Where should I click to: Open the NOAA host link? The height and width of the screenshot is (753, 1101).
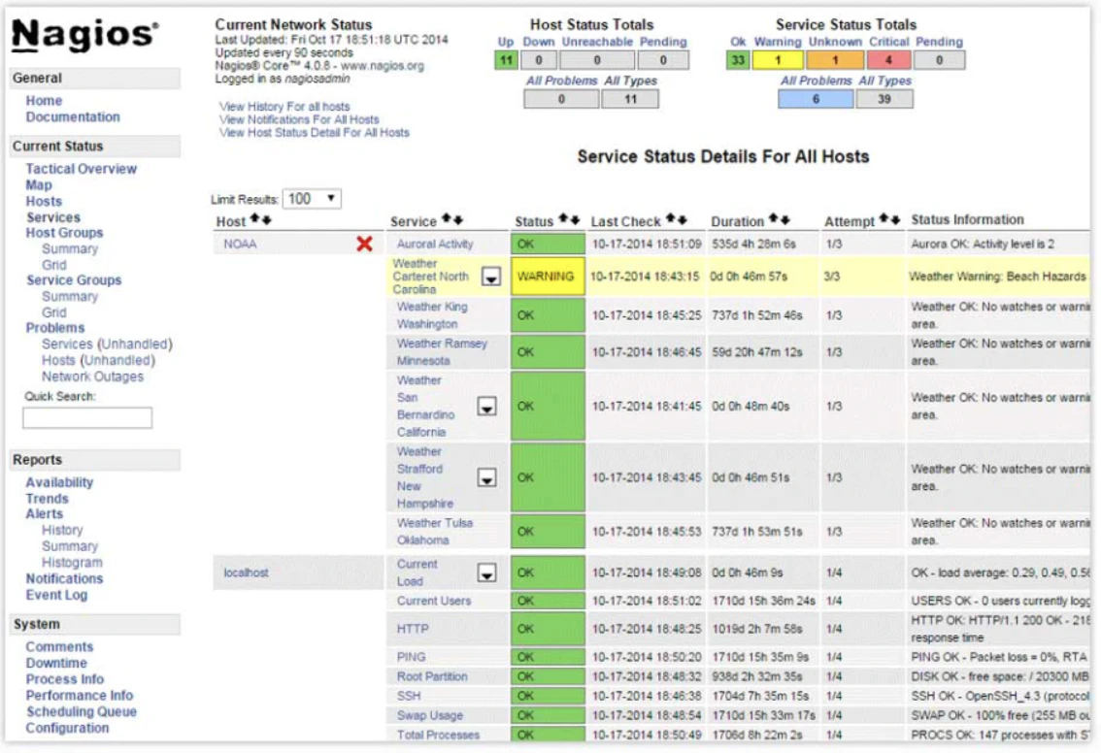pyautogui.click(x=240, y=244)
